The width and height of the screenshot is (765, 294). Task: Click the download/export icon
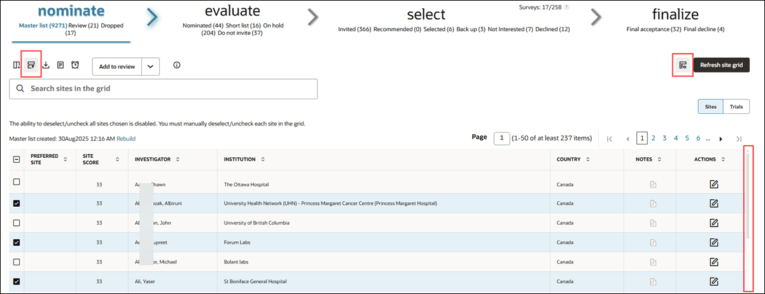(46, 65)
